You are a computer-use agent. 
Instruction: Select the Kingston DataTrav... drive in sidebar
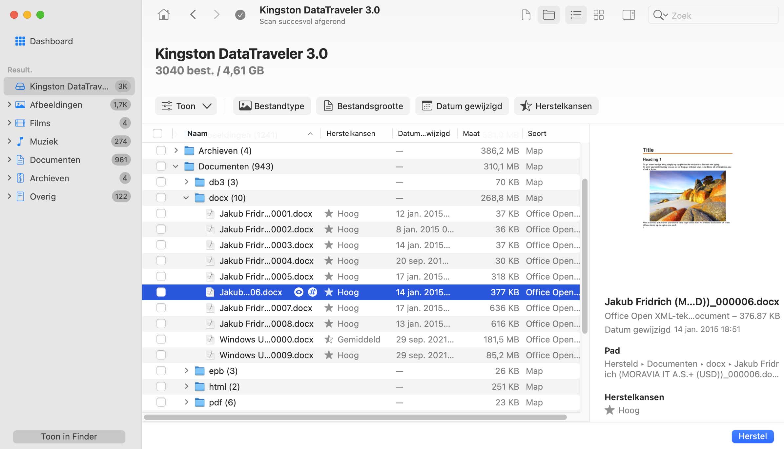[69, 86]
